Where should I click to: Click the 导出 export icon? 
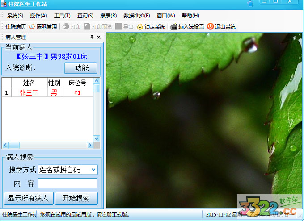(119, 27)
